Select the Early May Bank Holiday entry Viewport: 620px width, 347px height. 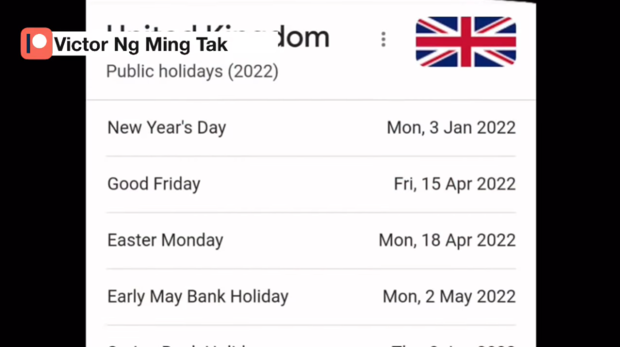[x=197, y=297]
